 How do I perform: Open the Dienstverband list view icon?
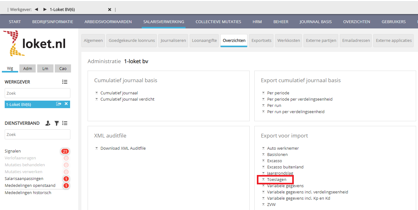[x=65, y=123]
